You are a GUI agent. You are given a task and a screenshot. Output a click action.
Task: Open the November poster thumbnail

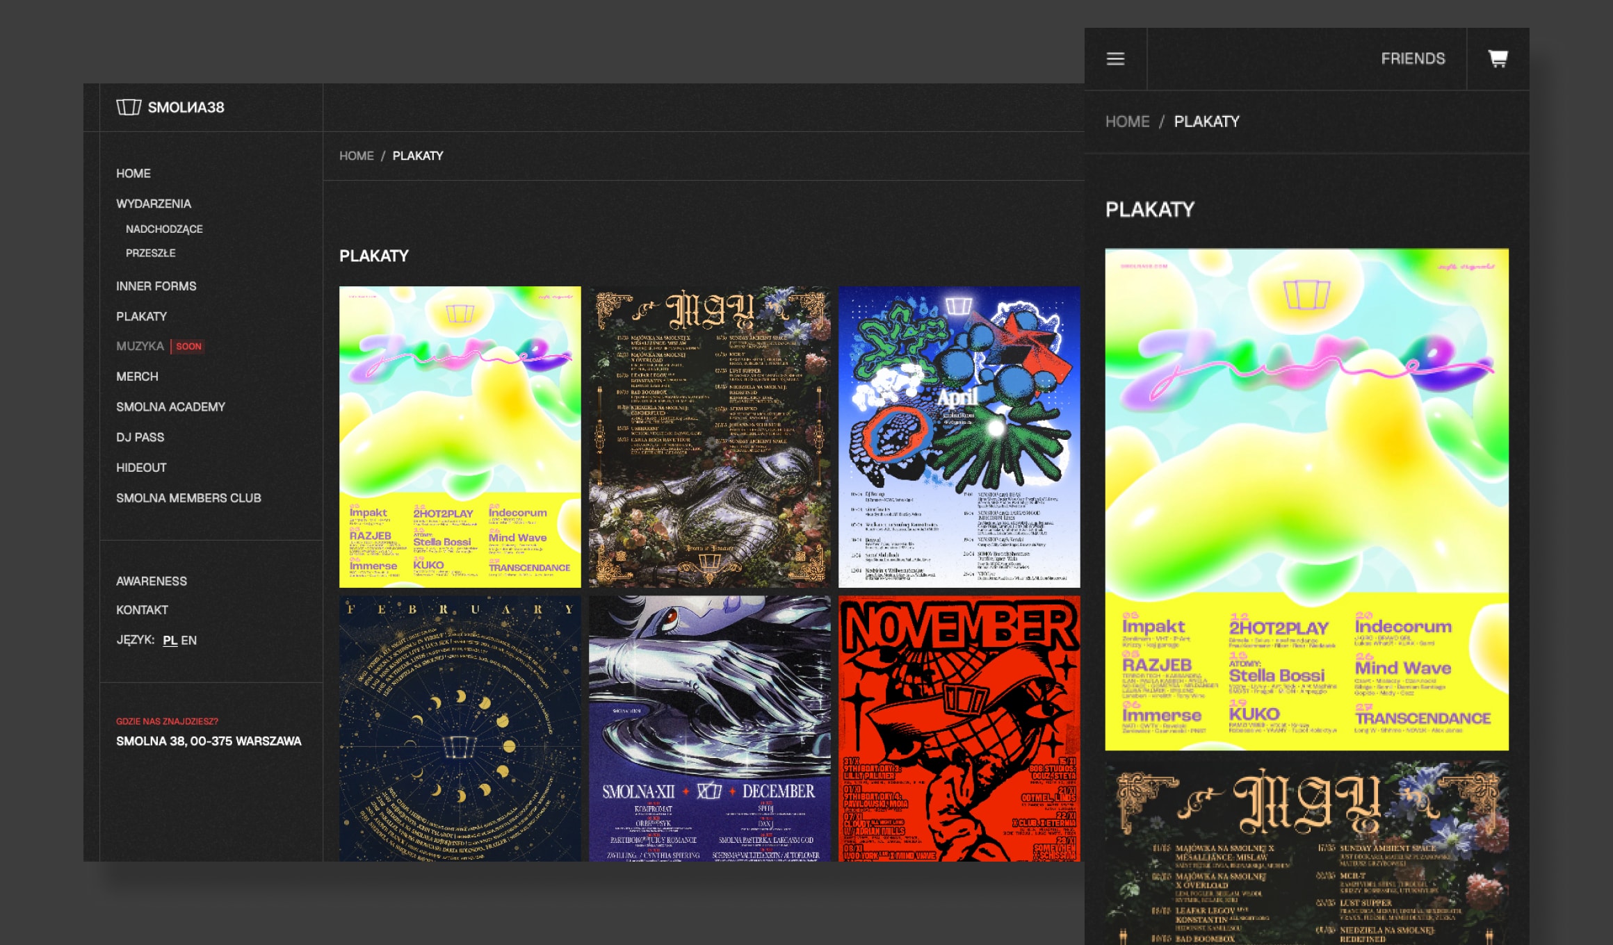click(x=959, y=729)
